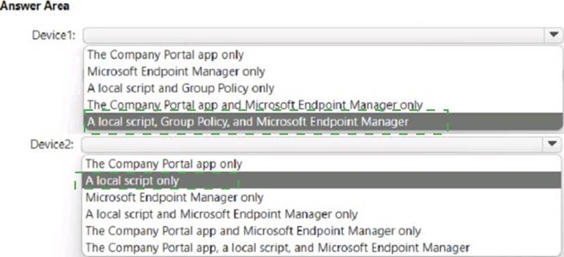Pick 'A local script and Group Policy only'

coord(180,89)
